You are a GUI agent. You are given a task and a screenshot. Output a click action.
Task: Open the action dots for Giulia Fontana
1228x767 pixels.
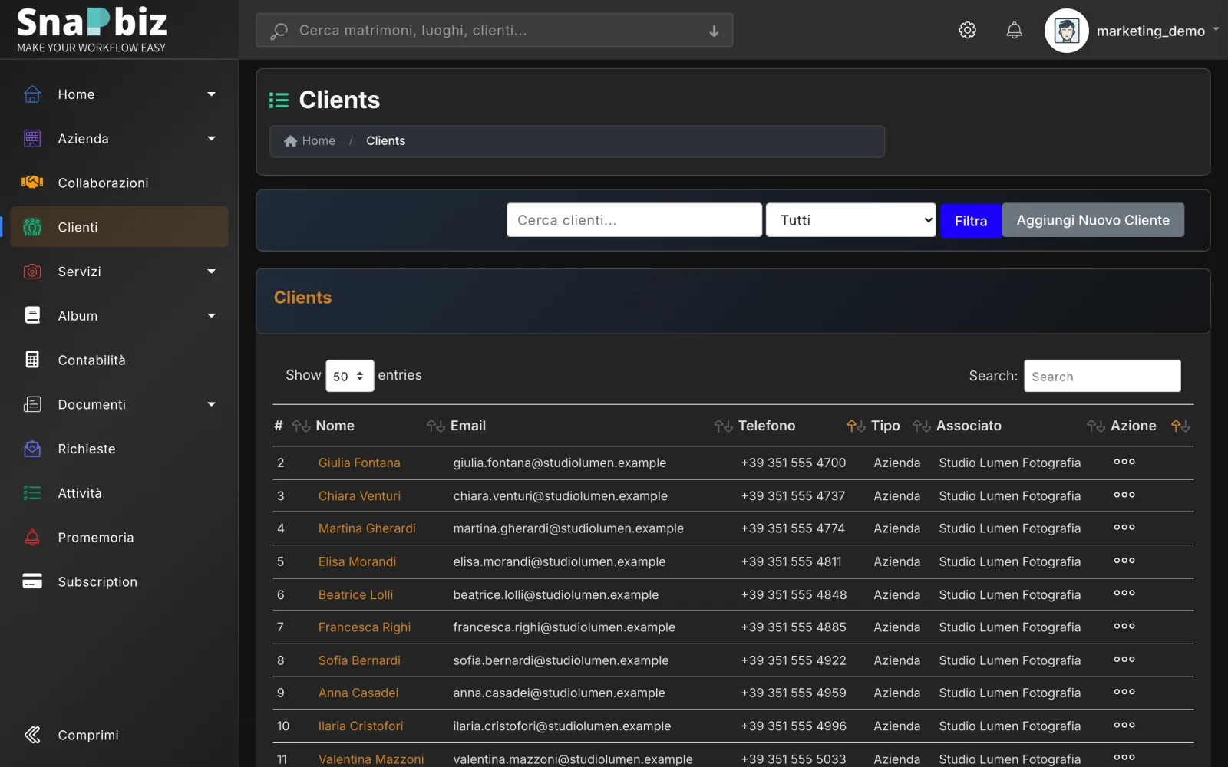(x=1124, y=462)
